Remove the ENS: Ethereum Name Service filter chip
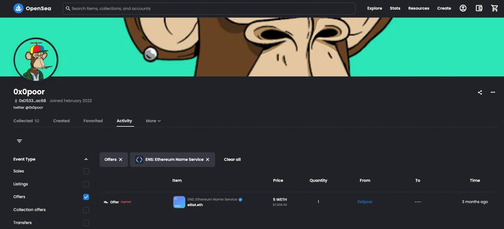The height and width of the screenshot is (229, 504). pos(208,159)
